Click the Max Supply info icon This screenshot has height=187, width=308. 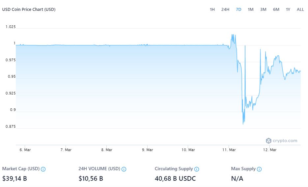pyautogui.click(x=259, y=169)
